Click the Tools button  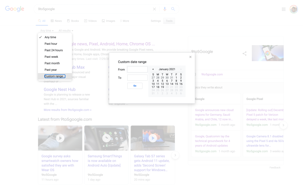pos(169,21)
